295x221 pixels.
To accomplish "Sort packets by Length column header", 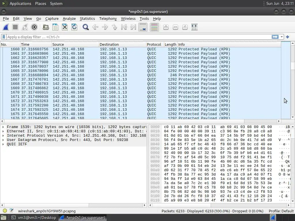I will tap(171, 44).
